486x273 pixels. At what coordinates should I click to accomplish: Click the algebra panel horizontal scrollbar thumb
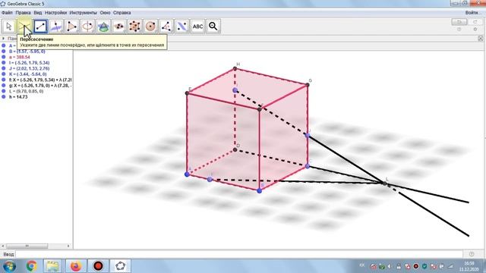(27, 246)
